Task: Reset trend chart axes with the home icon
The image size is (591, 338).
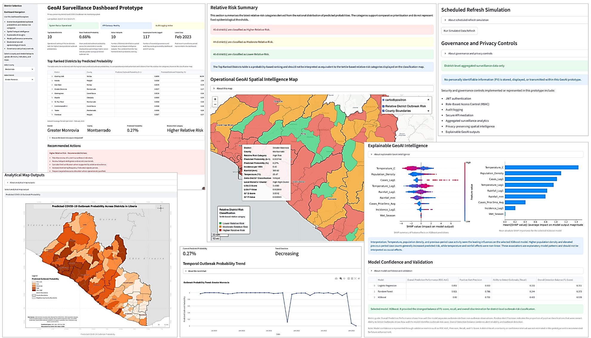Action: [359, 278]
